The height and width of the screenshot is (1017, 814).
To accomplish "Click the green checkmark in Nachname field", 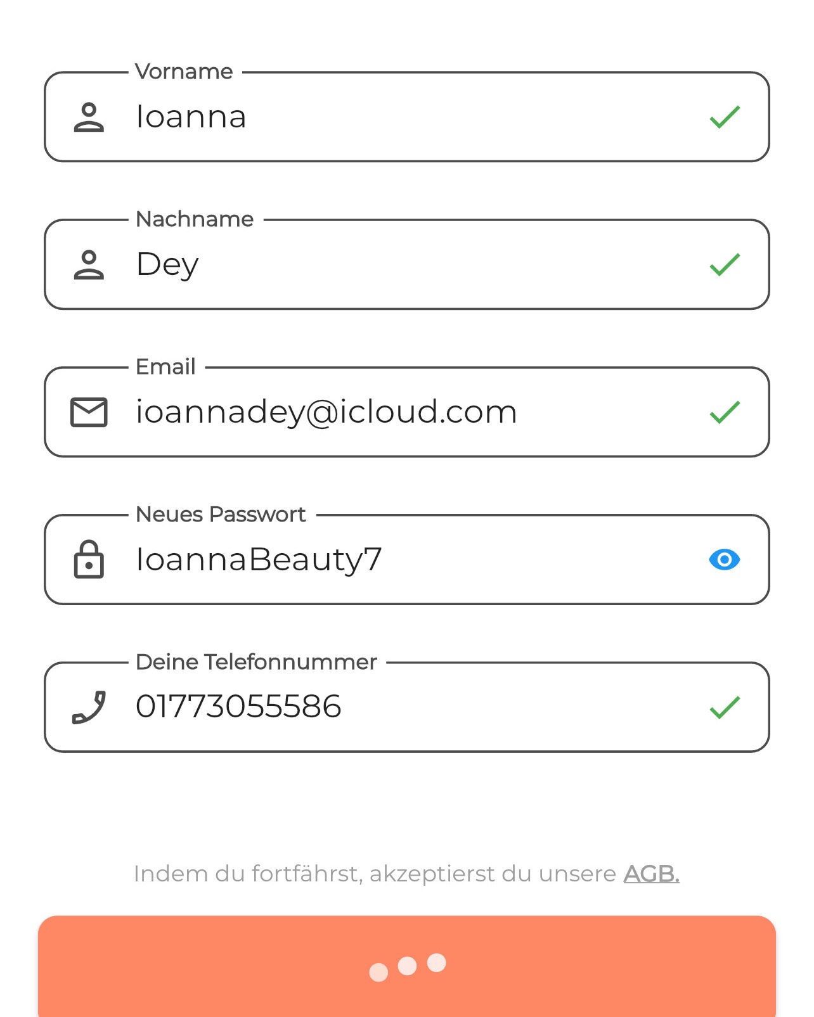I will pyautogui.click(x=725, y=265).
